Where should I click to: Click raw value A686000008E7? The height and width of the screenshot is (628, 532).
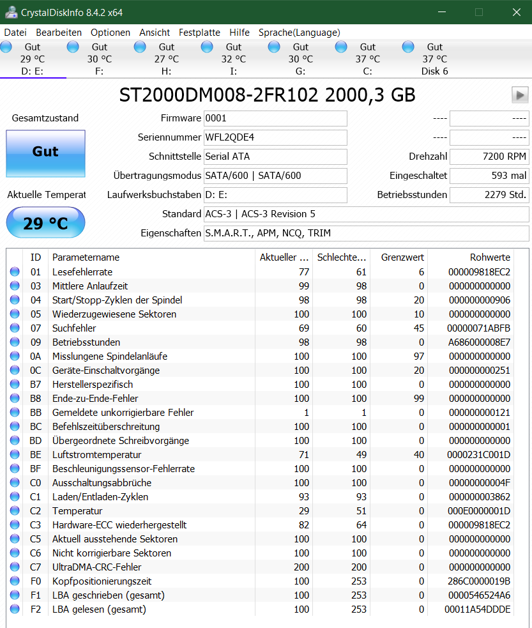click(x=479, y=342)
